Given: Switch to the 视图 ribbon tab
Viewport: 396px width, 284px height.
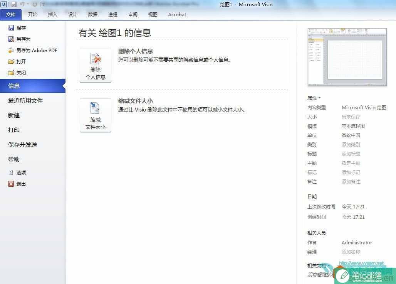Looking at the screenshot, I should [x=153, y=15].
